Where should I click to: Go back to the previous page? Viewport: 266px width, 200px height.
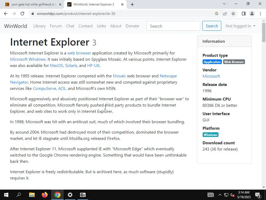6,14
